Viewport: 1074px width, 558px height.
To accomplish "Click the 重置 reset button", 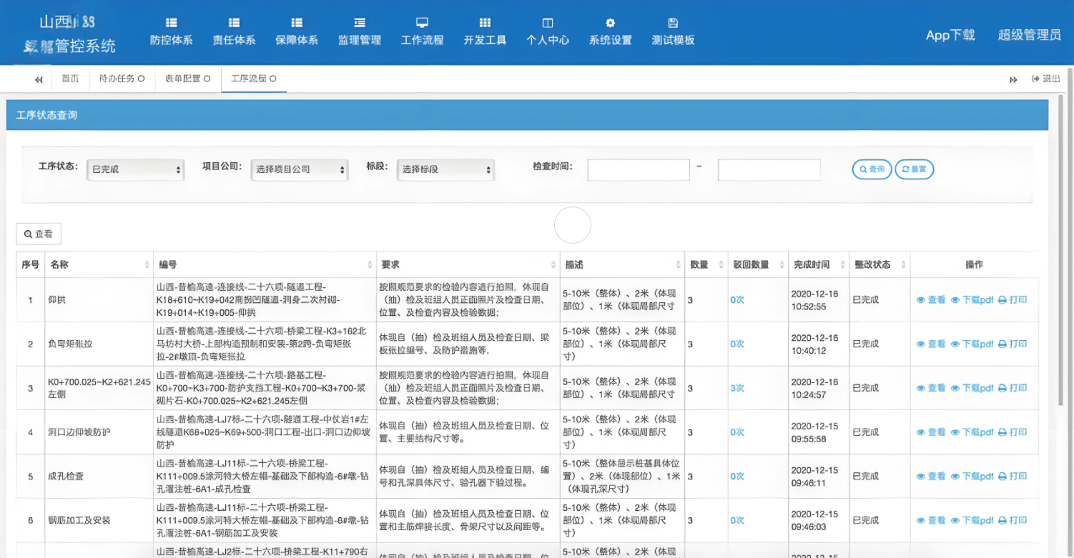I will 914,169.
